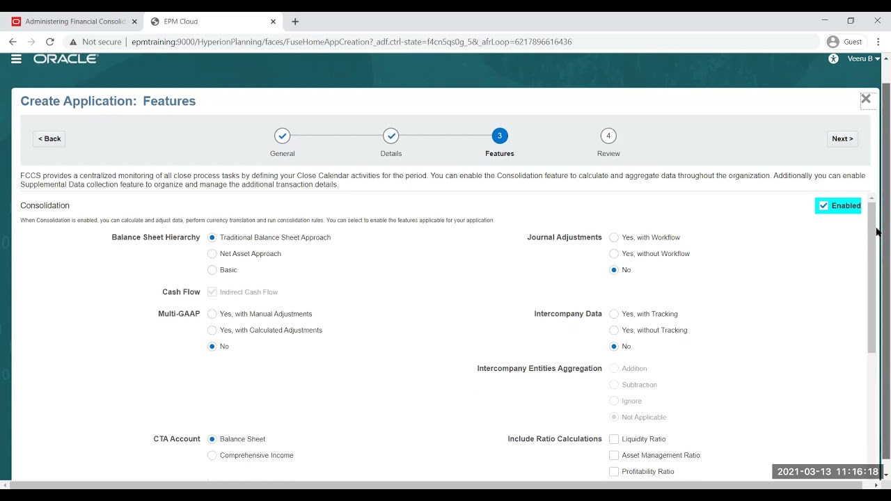Choose Journal Adjustments Yes, with Workflow
The height and width of the screenshot is (501, 891).
coord(614,237)
